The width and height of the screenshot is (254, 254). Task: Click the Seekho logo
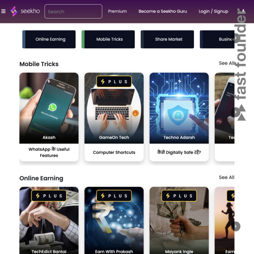click(25, 11)
